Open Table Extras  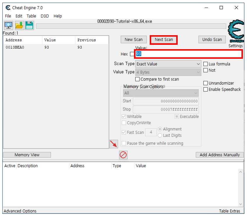(230, 211)
